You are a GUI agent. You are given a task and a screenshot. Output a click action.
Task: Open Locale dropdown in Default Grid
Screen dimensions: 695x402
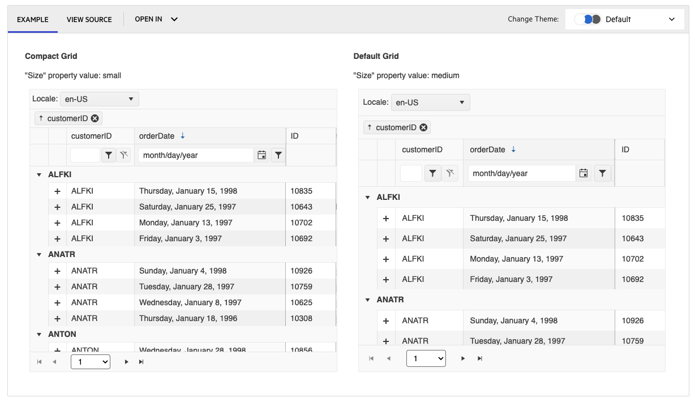(x=430, y=102)
